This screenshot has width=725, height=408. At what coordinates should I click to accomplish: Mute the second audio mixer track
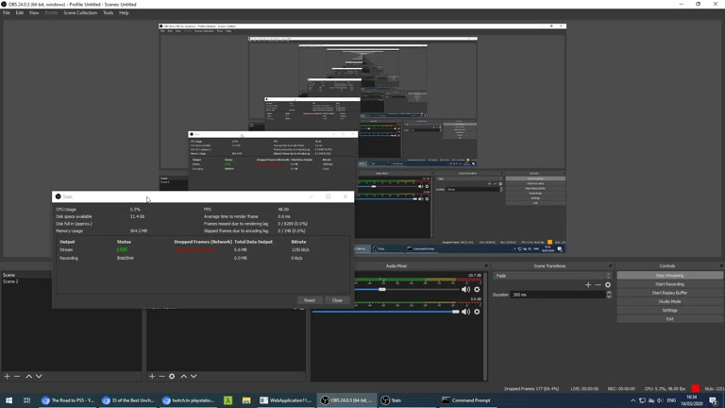[x=465, y=311]
